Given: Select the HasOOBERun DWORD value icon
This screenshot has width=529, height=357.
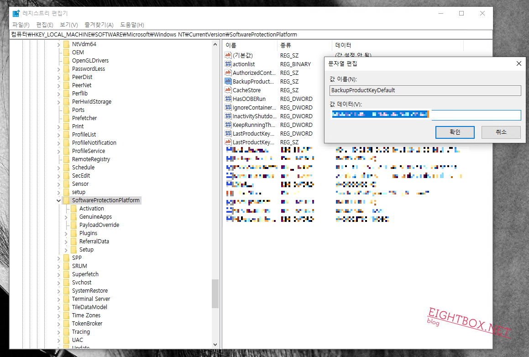Looking at the screenshot, I should pyautogui.click(x=228, y=99).
